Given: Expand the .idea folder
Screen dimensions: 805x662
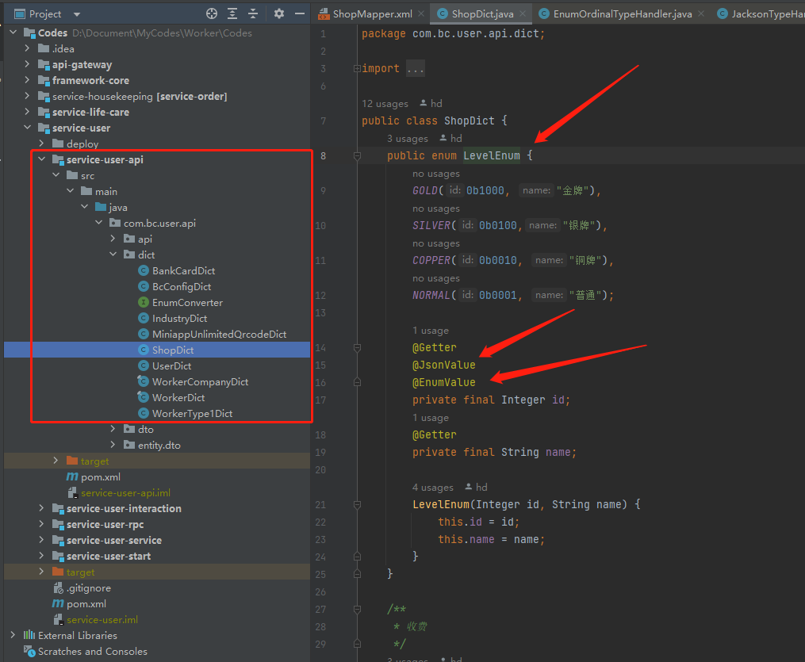Looking at the screenshot, I should pyautogui.click(x=27, y=48).
